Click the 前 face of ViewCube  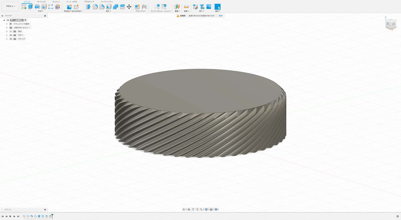point(388,24)
